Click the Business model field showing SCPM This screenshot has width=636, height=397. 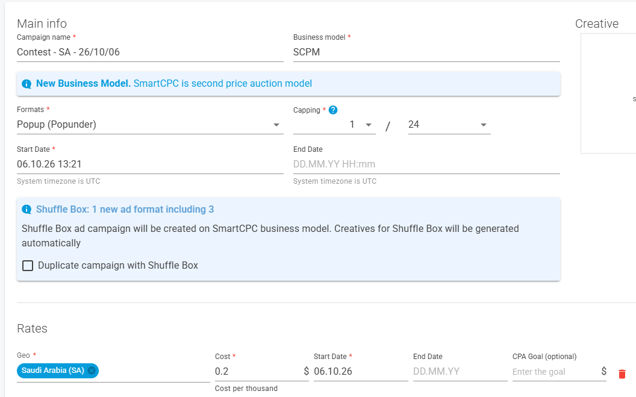pyautogui.click(x=426, y=52)
